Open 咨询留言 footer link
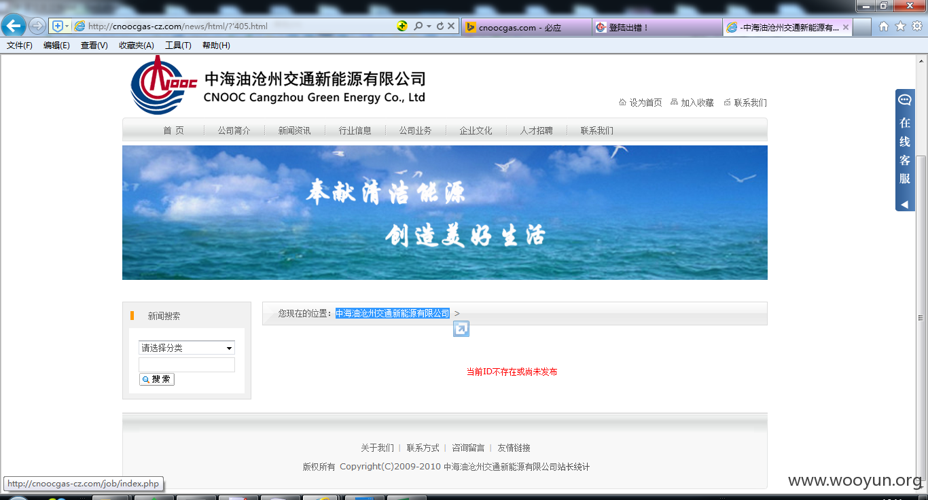 pos(468,448)
